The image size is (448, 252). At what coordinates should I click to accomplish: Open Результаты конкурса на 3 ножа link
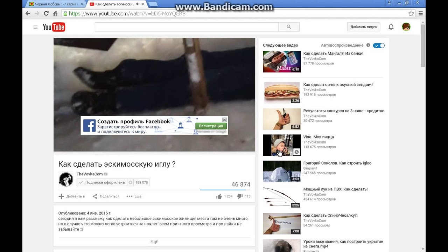344,111
